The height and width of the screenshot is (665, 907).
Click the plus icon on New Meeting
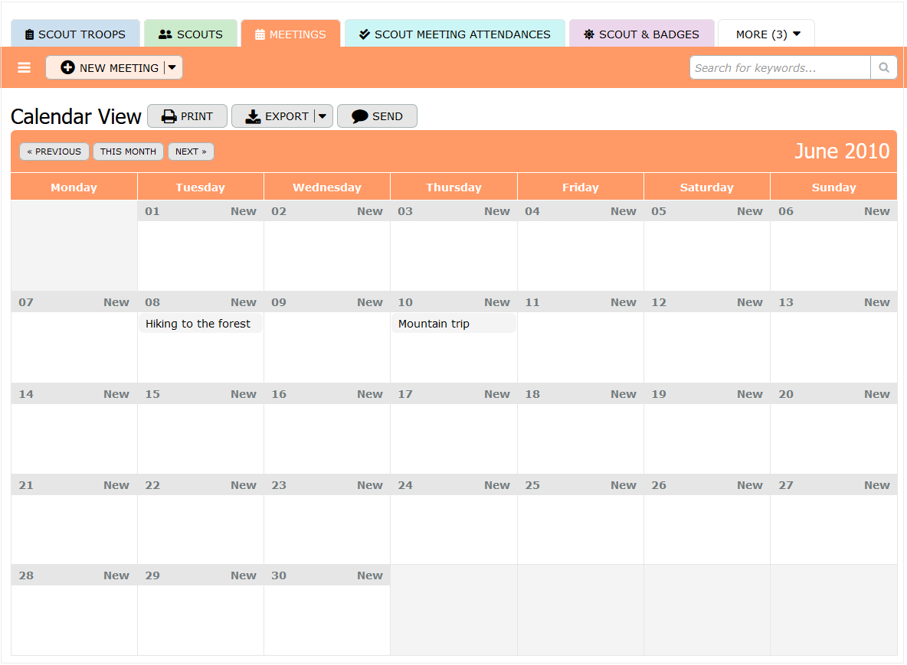tap(67, 68)
